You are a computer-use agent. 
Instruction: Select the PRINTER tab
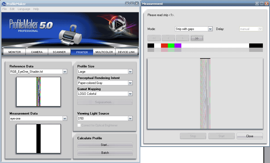click(82, 52)
